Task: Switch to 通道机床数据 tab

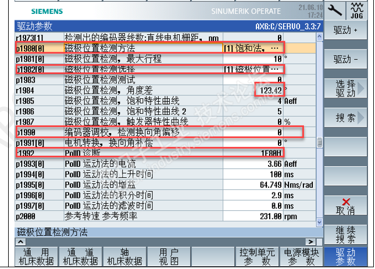Action: (x=80, y=257)
